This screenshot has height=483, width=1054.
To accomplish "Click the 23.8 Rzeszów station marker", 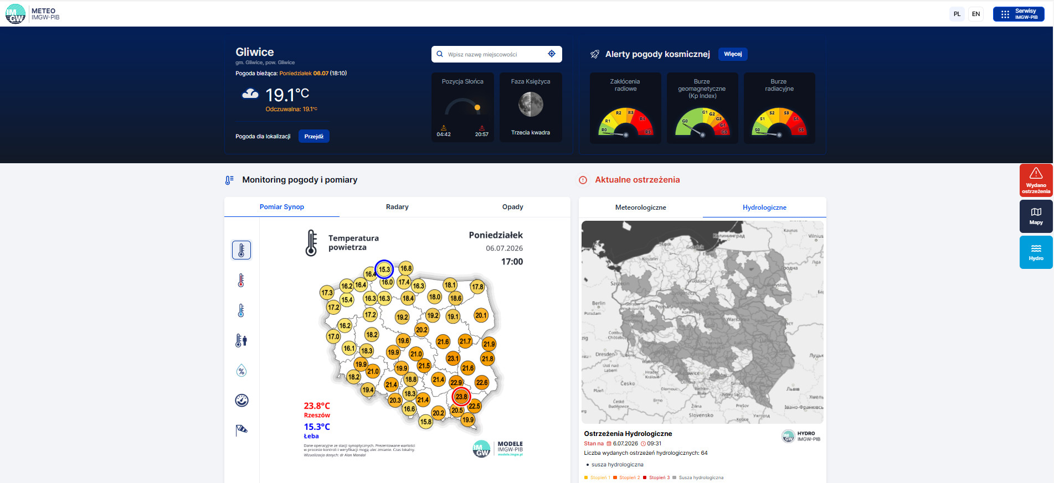I will (x=461, y=396).
